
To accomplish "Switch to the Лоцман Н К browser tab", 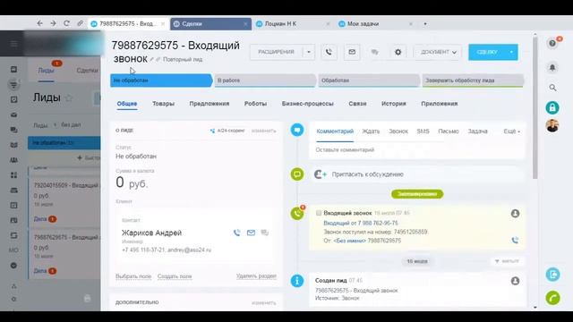I will [x=293, y=24].
